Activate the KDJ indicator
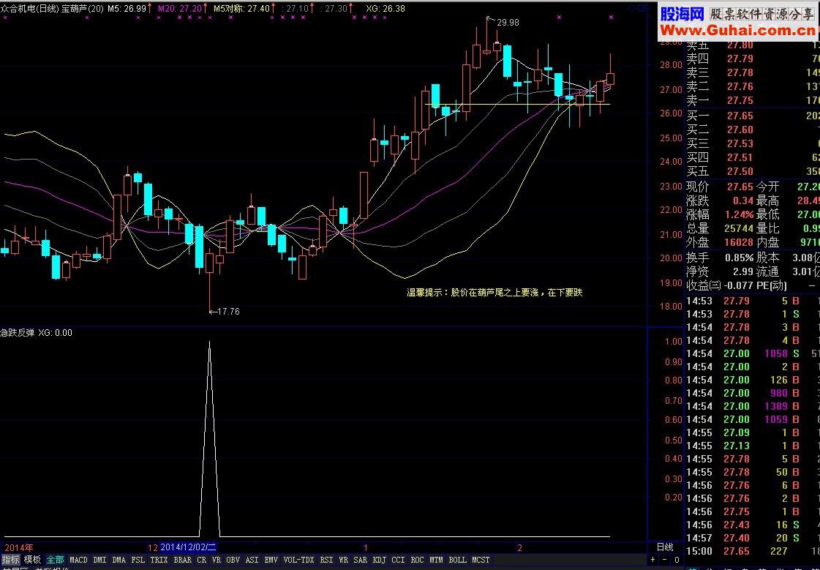This screenshot has height=570, width=820. point(380,560)
